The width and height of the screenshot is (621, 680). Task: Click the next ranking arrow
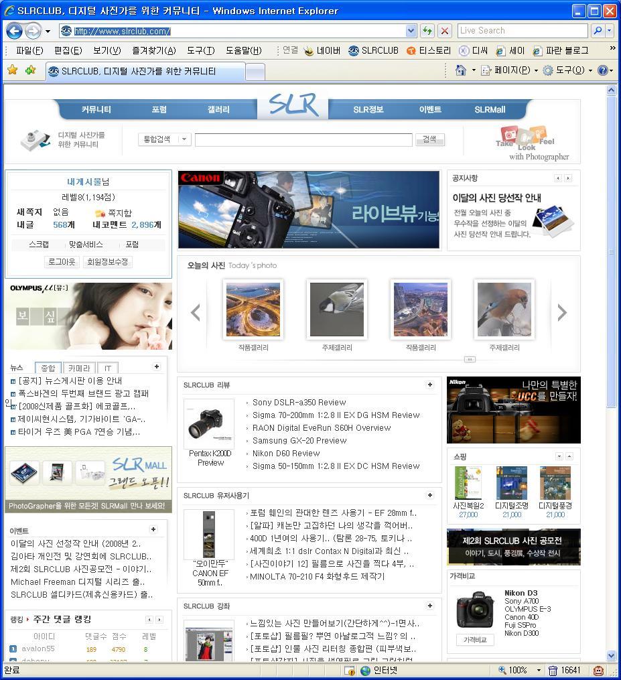[159, 620]
